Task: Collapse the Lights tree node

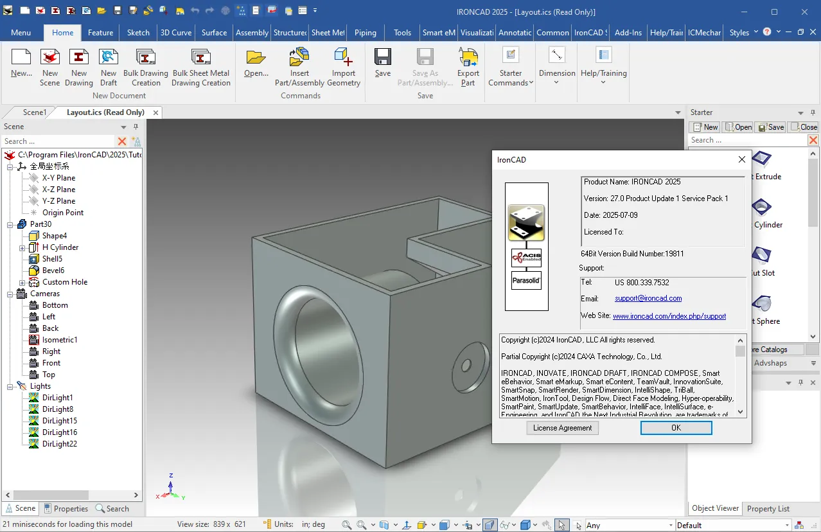Action: pyautogui.click(x=10, y=386)
